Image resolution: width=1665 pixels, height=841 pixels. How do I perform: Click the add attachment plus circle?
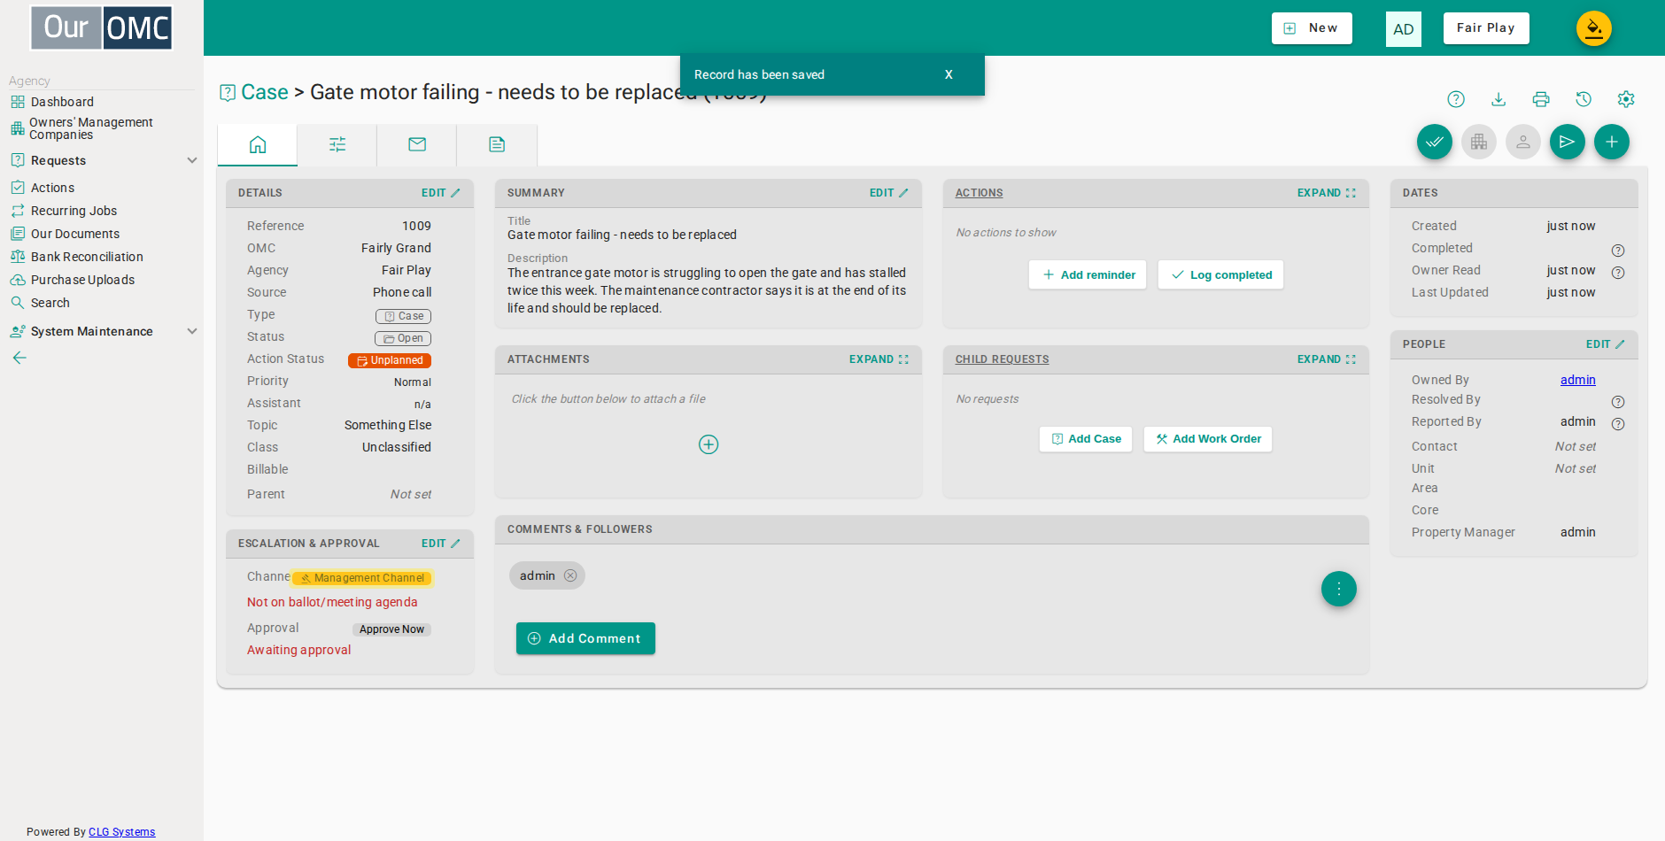(709, 444)
